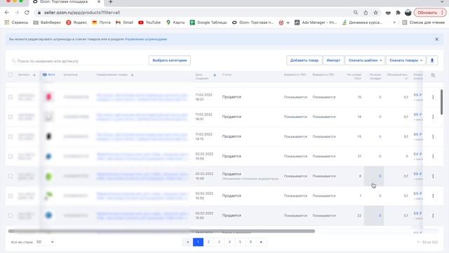Bookmark this page with the star icon
Screen dimensions: 449x253
click(x=376, y=13)
